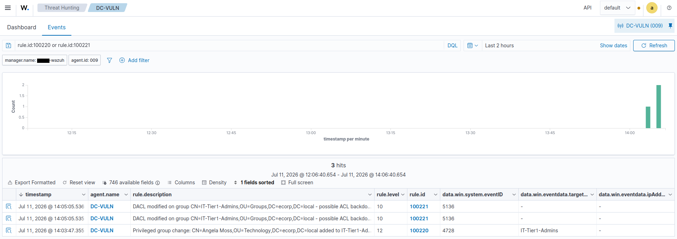Click the Last 2 hours time range

click(499, 46)
